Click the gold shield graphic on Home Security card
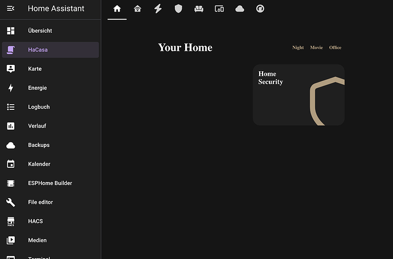This screenshot has width=393, height=259. [327, 101]
